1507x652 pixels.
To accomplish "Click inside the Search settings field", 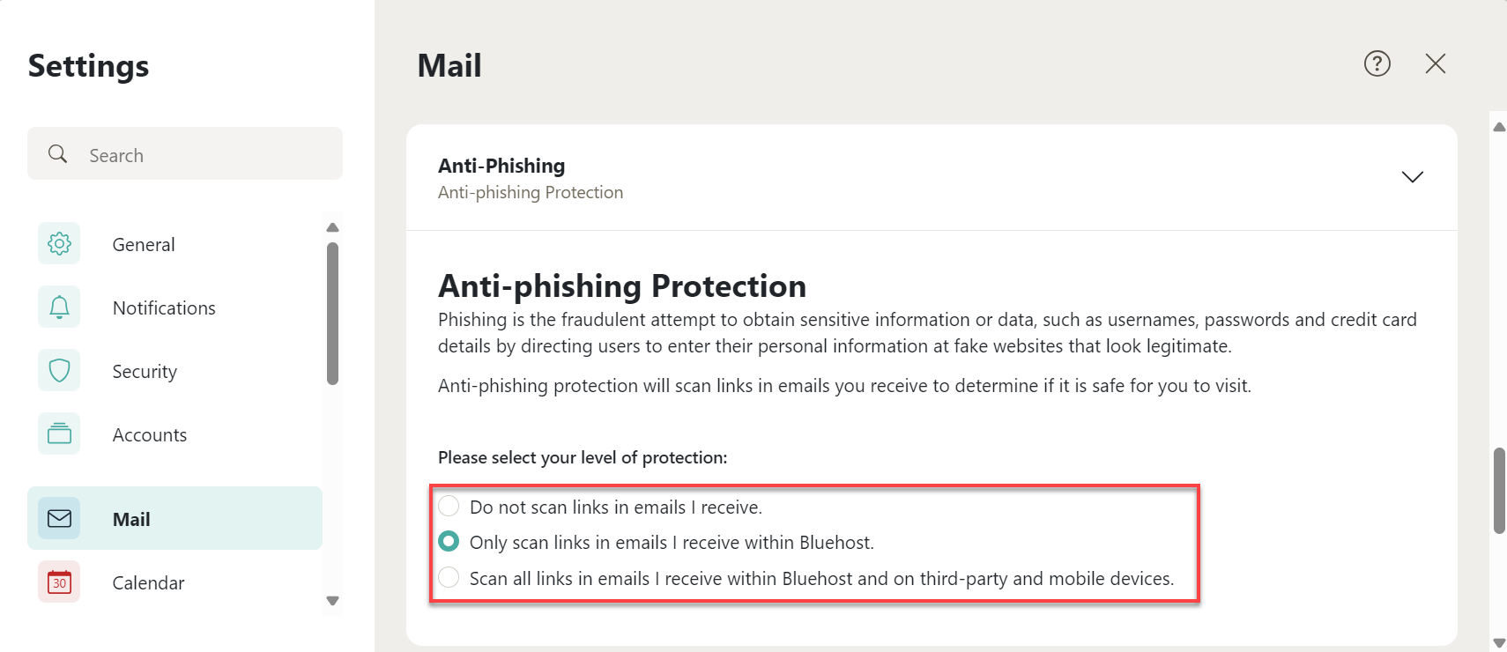I will [194, 153].
